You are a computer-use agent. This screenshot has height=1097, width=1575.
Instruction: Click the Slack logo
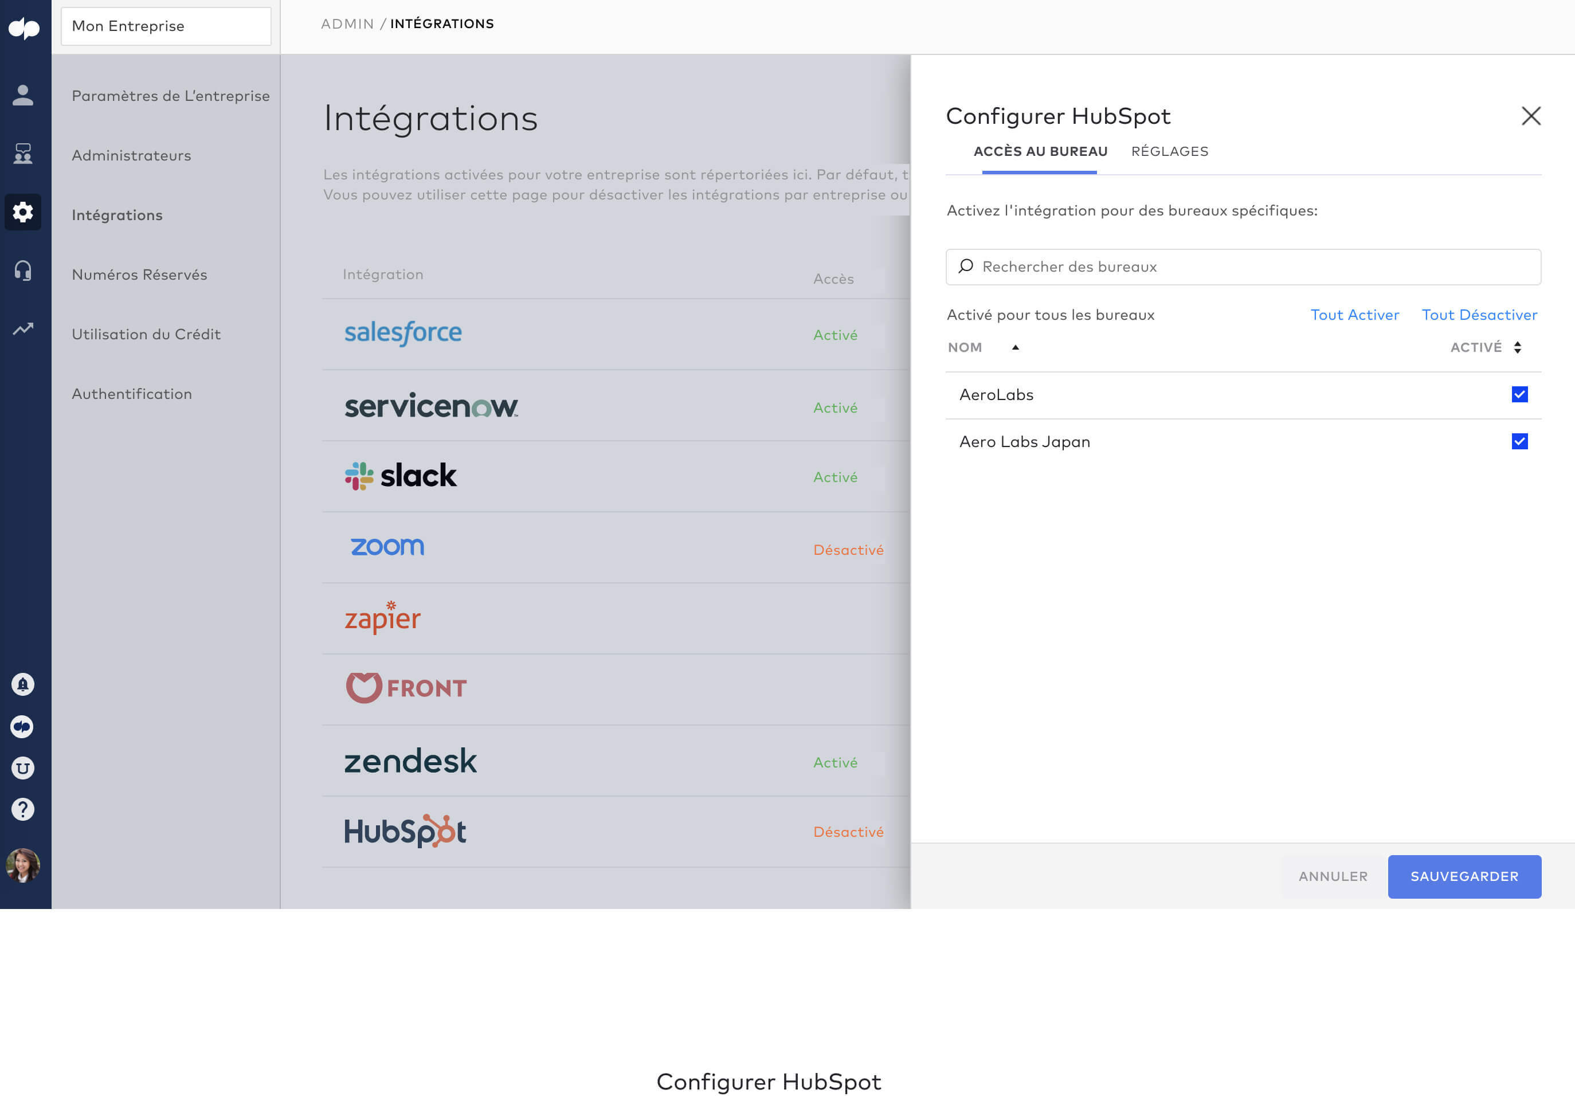[401, 476]
